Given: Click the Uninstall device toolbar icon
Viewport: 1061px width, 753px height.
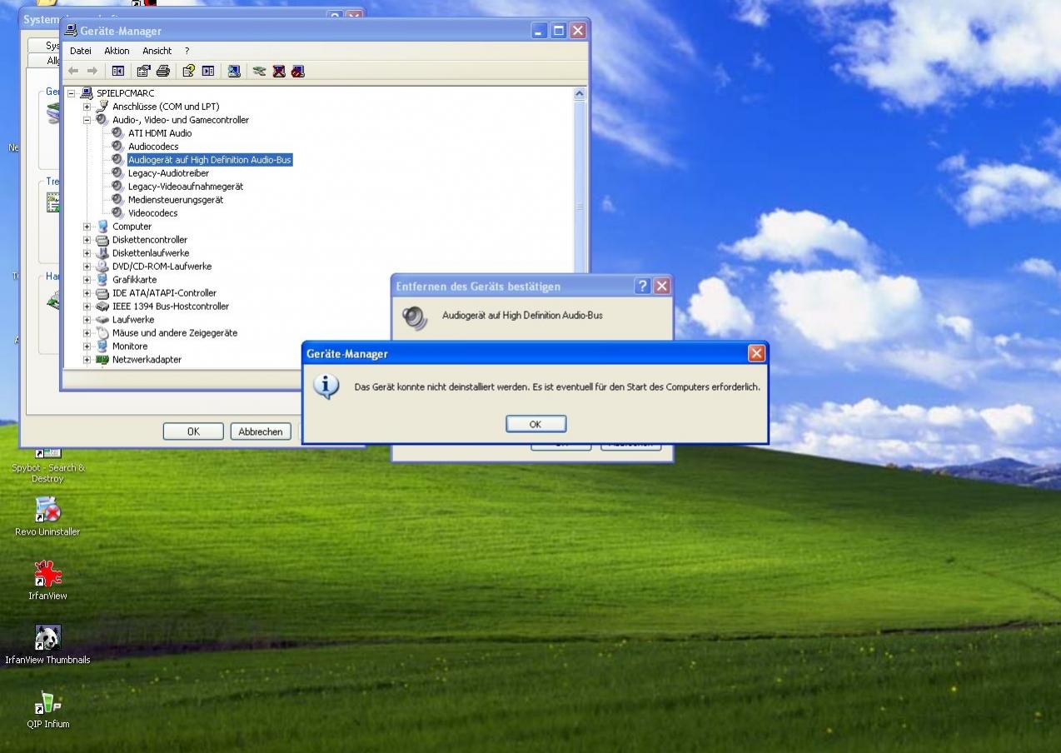Looking at the screenshot, I should pos(279,71).
